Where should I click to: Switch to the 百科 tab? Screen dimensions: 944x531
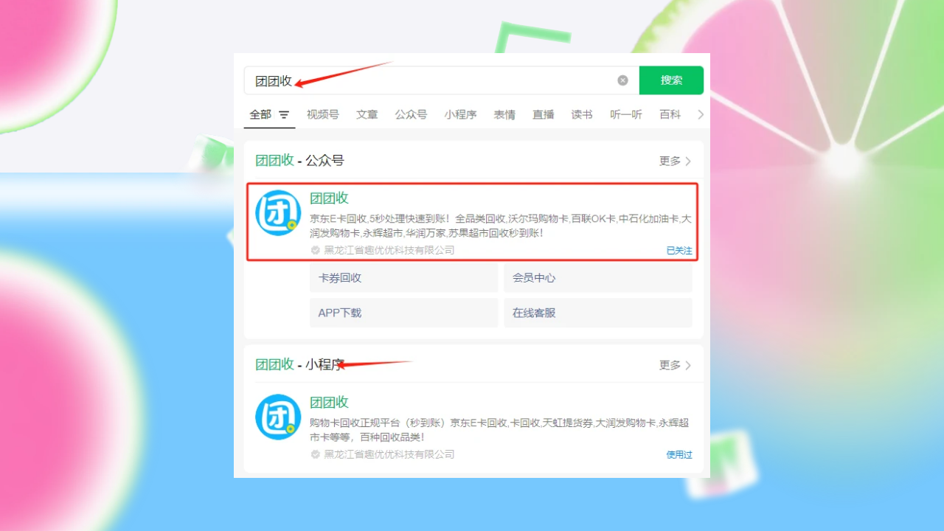click(x=670, y=114)
